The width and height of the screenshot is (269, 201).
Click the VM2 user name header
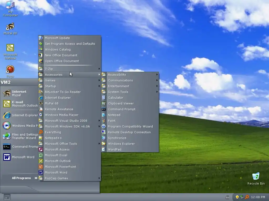pyautogui.click(x=6, y=82)
